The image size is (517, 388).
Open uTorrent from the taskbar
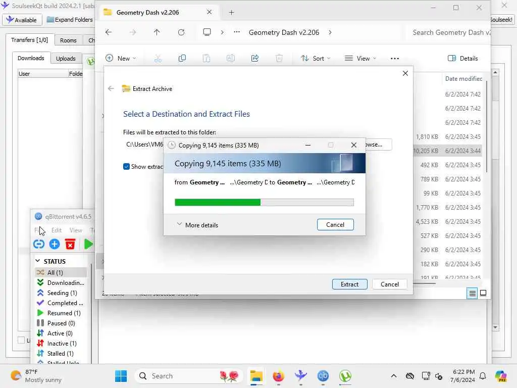(345, 376)
